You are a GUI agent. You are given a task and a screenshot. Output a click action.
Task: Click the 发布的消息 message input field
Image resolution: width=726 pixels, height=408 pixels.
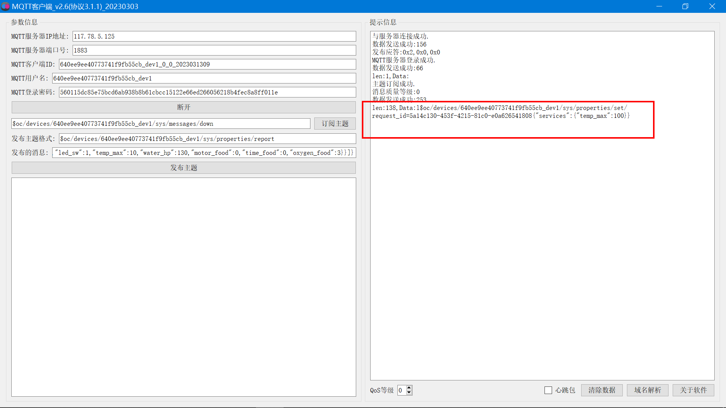click(x=204, y=153)
